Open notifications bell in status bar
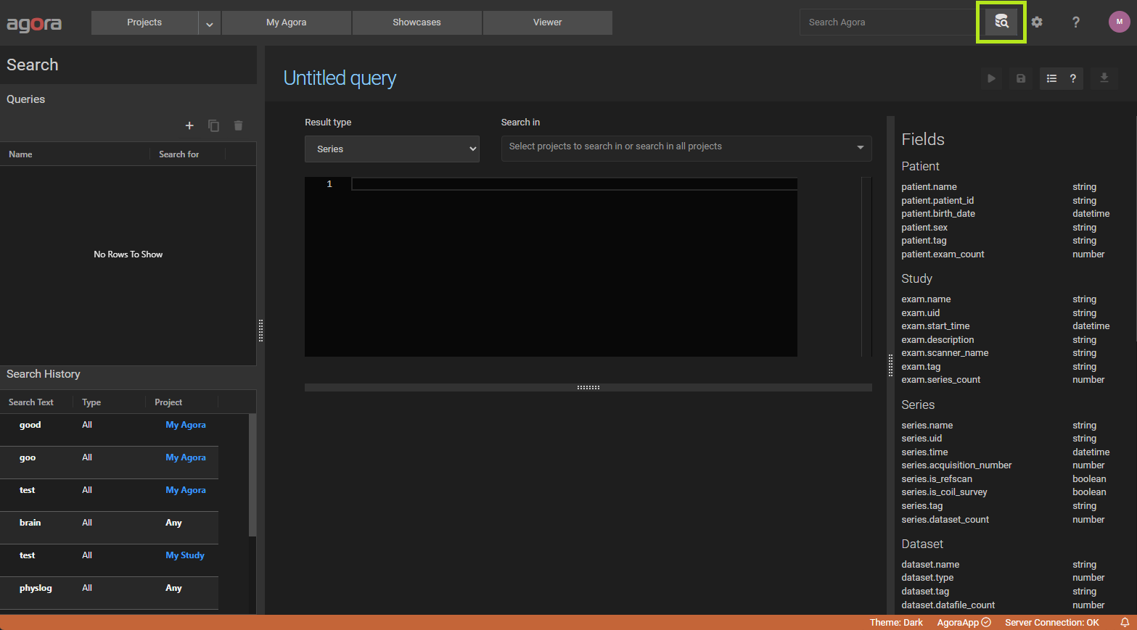This screenshot has width=1137, height=630. pos(1124,623)
